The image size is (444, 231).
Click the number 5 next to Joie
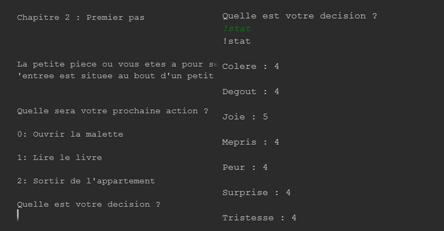coord(265,117)
